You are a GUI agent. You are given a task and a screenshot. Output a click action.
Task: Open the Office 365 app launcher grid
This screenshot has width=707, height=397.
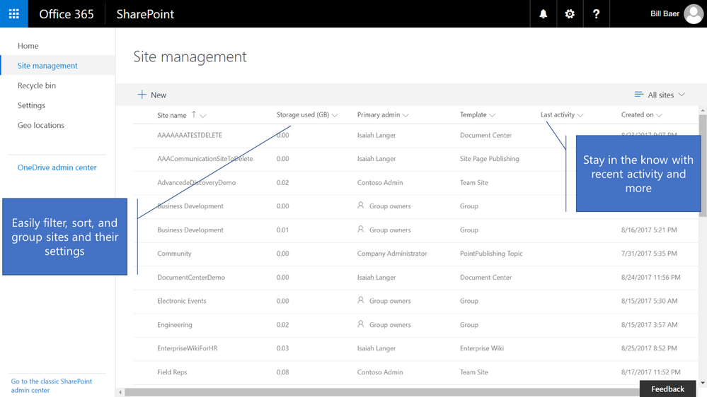pos(14,14)
